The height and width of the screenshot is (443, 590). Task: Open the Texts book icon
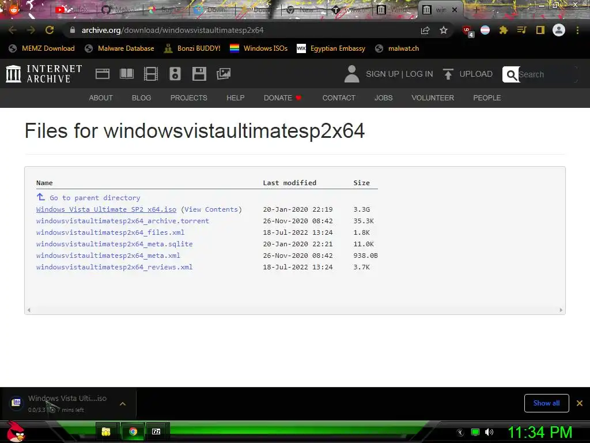(126, 74)
